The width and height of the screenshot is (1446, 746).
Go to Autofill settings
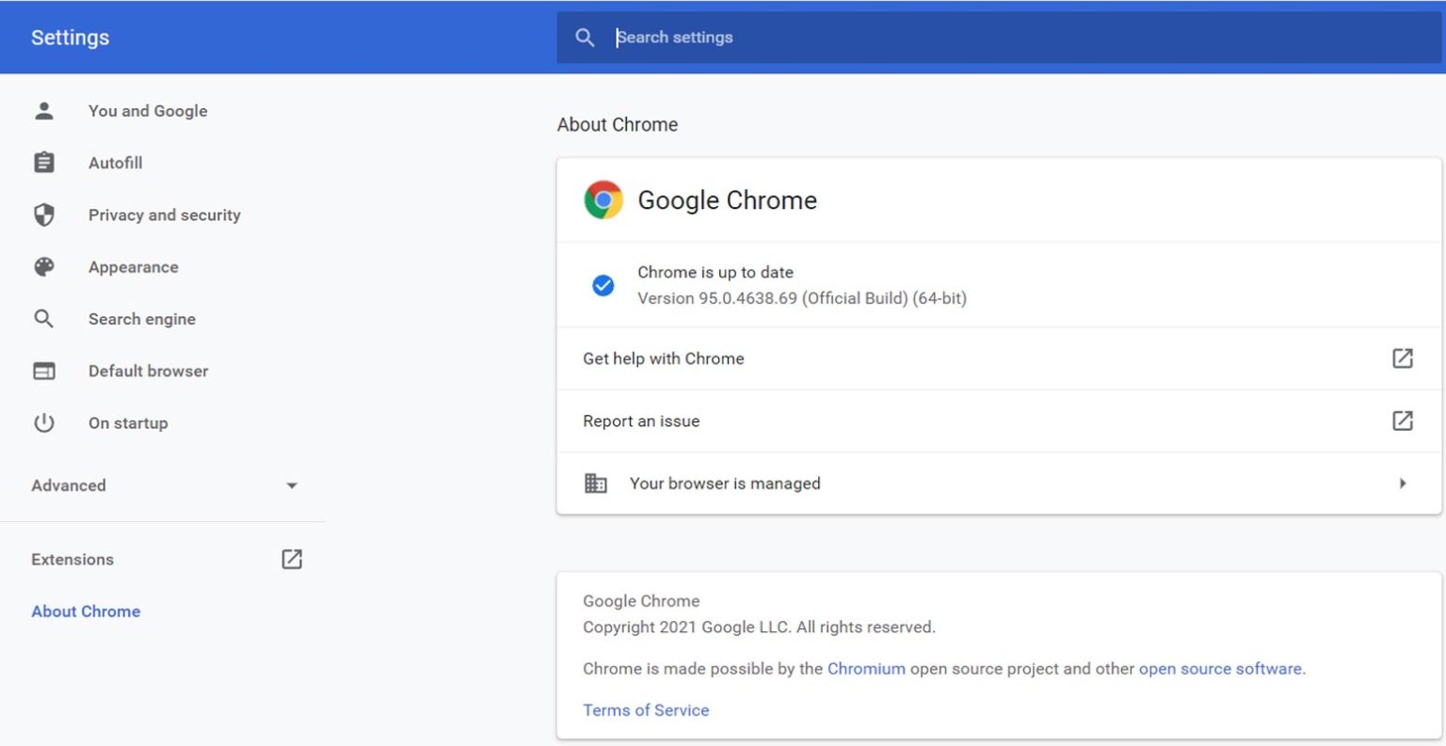point(116,163)
